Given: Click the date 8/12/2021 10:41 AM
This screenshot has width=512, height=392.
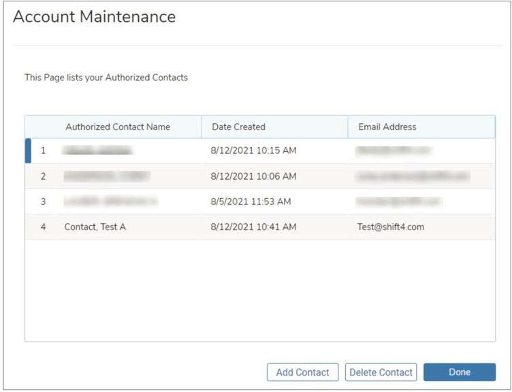Looking at the screenshot, I should [253, 227].
